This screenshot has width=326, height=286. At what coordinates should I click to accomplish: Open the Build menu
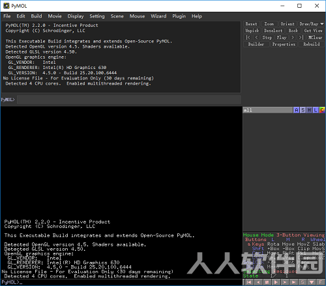pos(37,16)
